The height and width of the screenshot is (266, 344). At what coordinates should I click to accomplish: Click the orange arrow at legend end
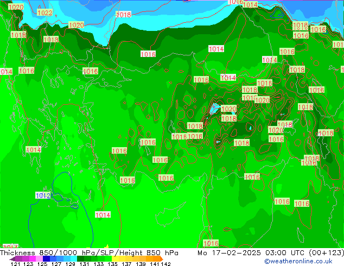[x=162, y=259]
